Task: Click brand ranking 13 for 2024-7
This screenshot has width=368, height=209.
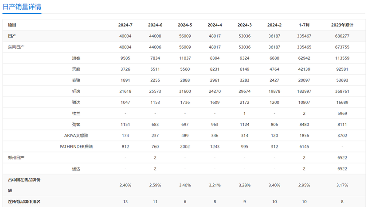Action: [125, 201]
